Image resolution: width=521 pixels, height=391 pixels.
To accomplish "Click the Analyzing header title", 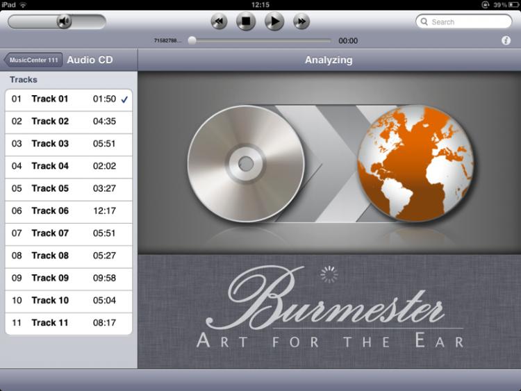I will coord(329,60).
